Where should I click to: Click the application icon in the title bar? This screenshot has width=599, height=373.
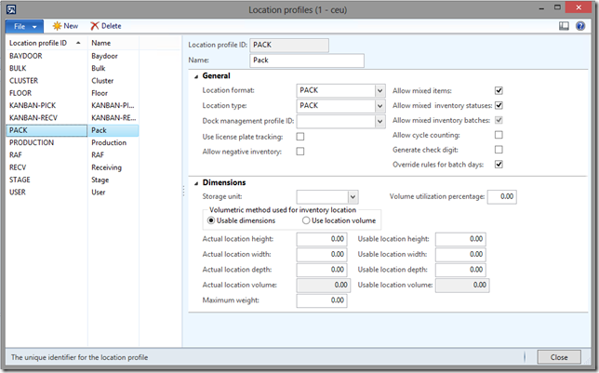pyautogui.click(x=11, y=9)
